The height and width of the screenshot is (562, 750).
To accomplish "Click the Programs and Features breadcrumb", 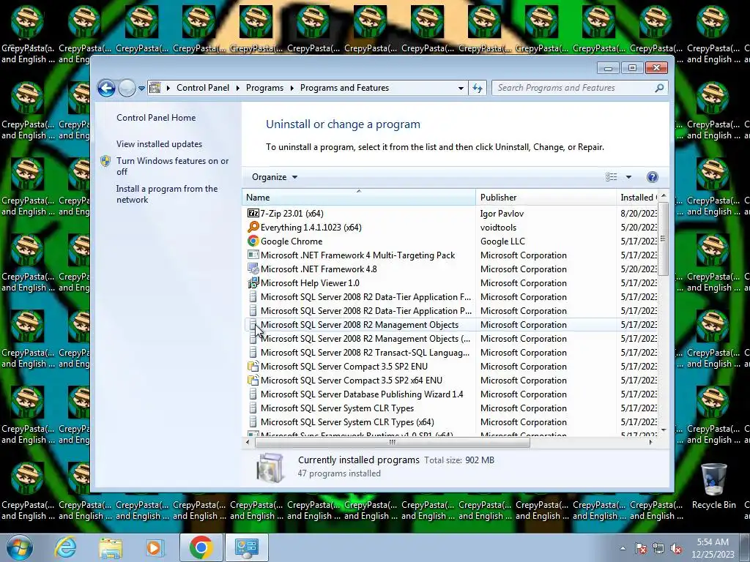I will (344, 88).
